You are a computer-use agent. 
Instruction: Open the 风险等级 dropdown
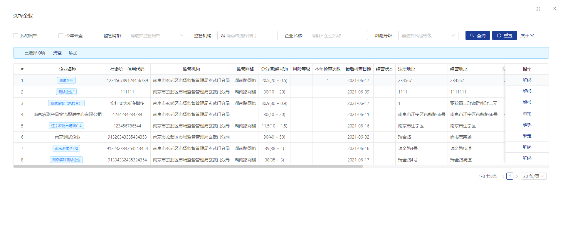point(428,35)
